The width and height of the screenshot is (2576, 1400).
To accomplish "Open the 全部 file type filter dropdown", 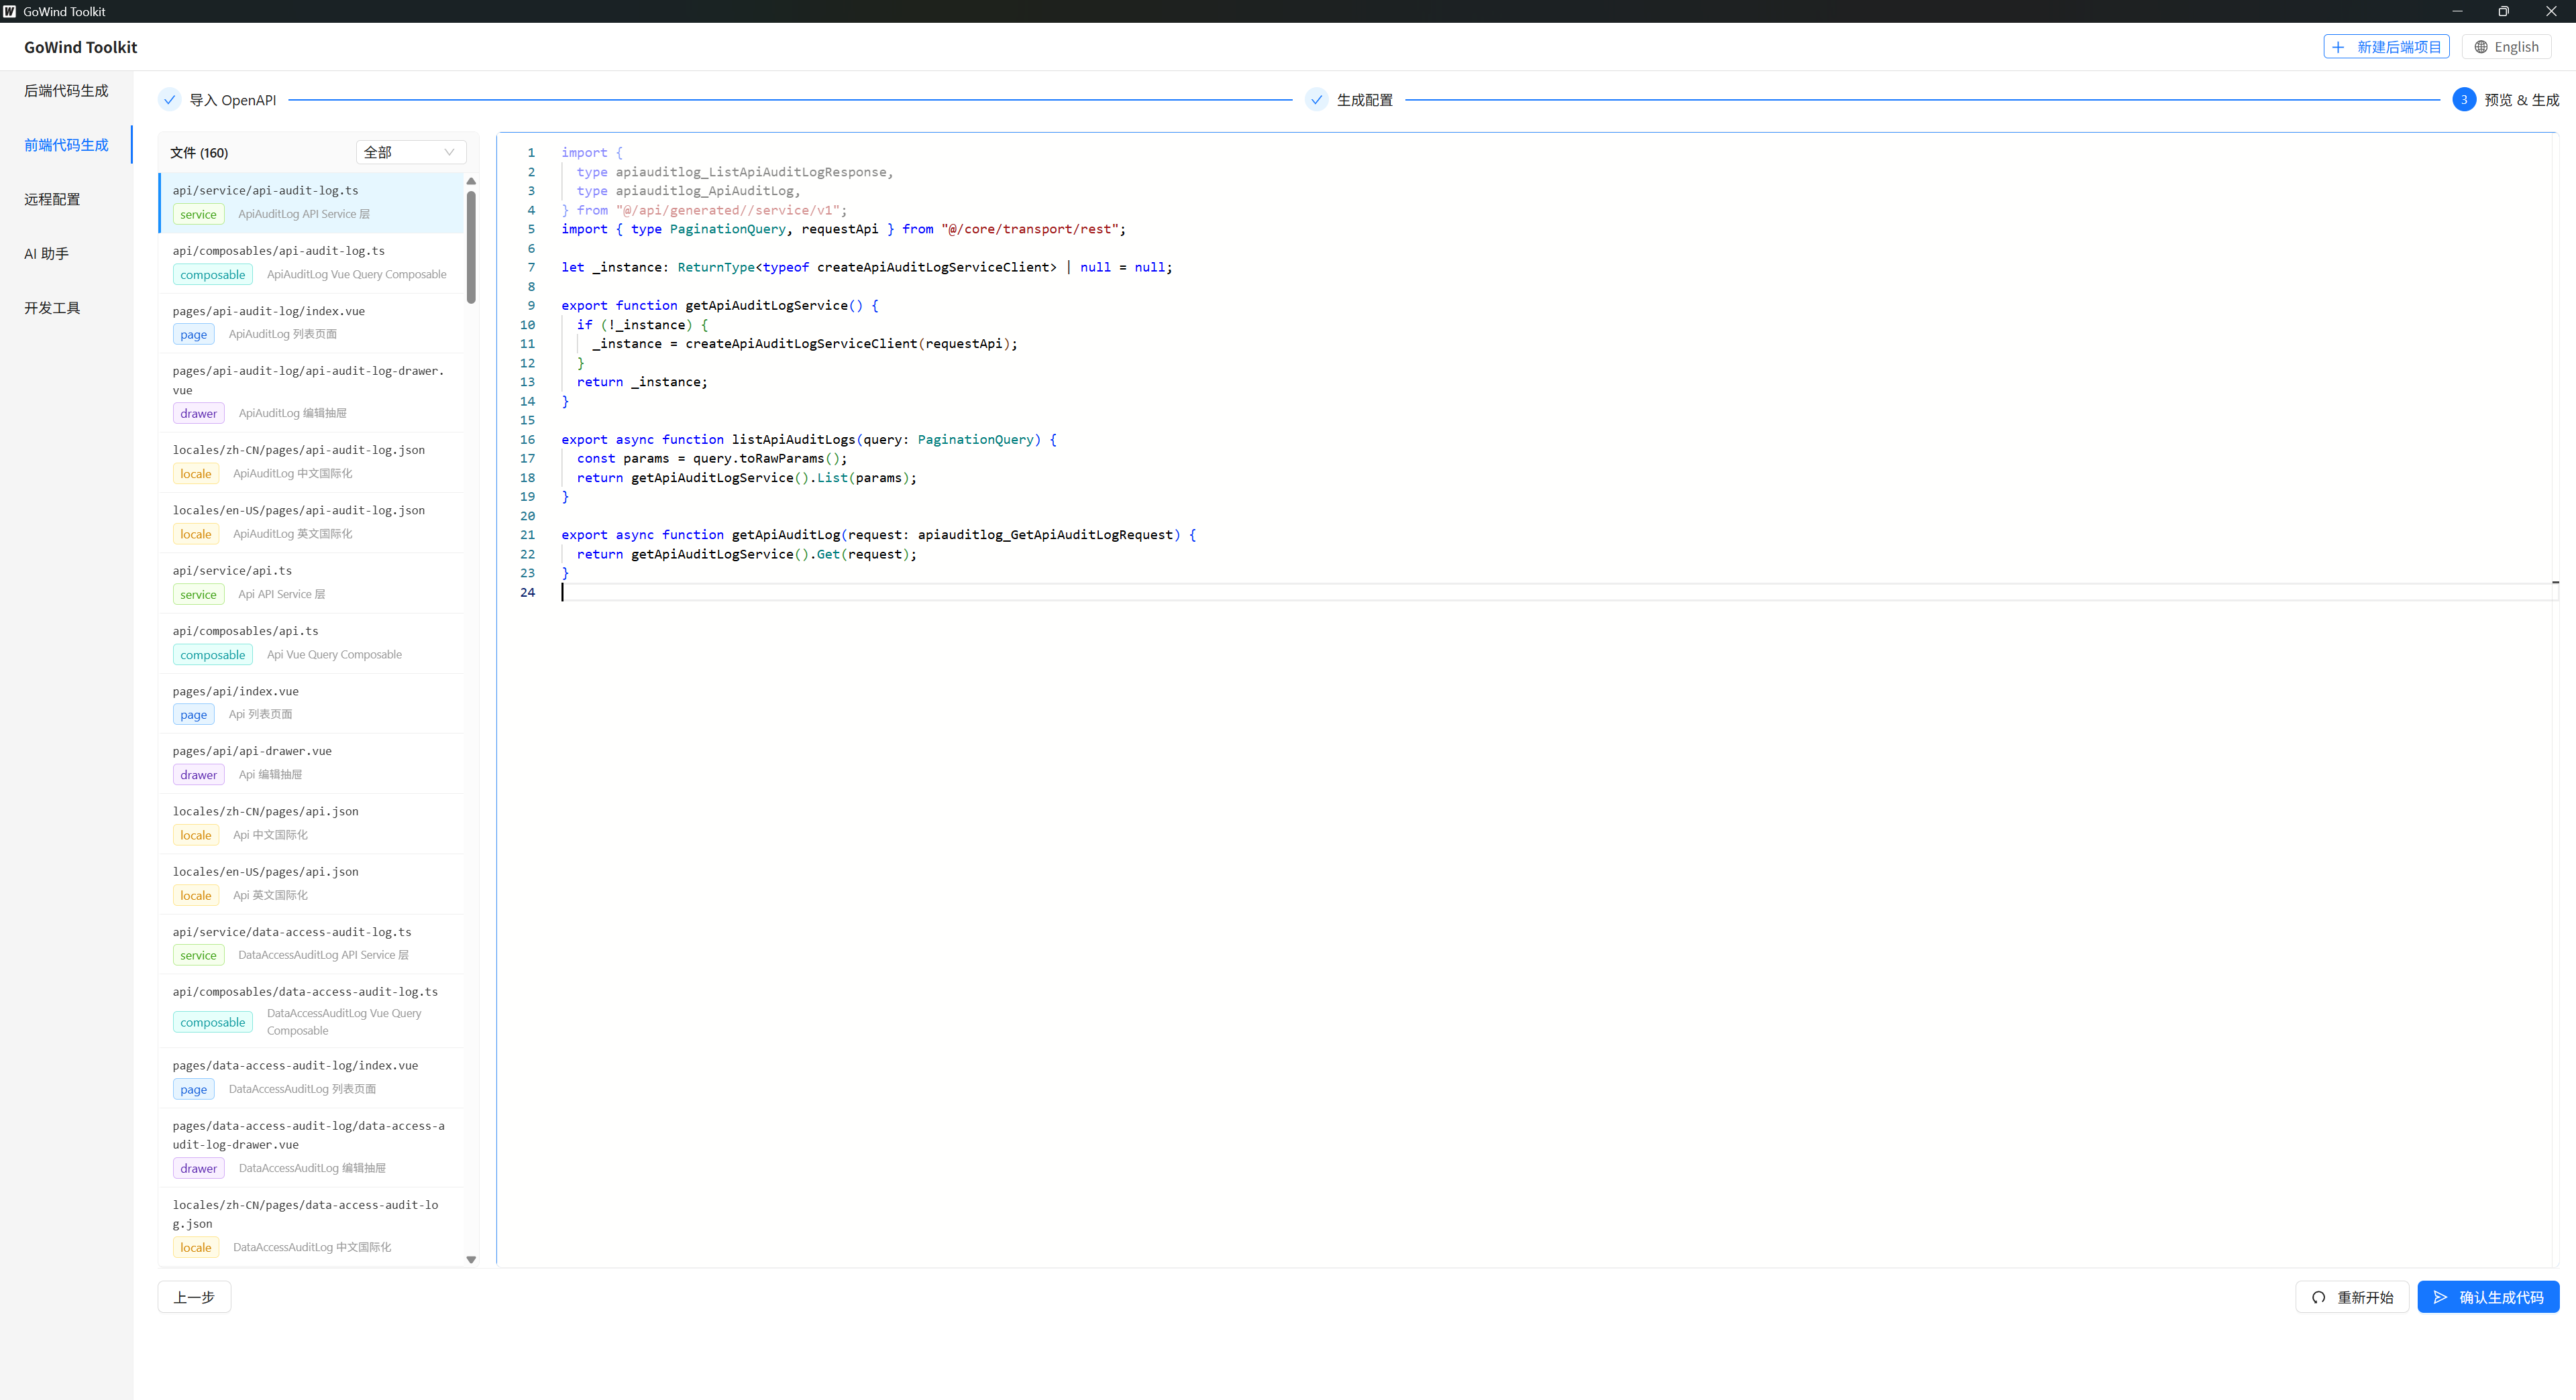I will click(411, 152).
